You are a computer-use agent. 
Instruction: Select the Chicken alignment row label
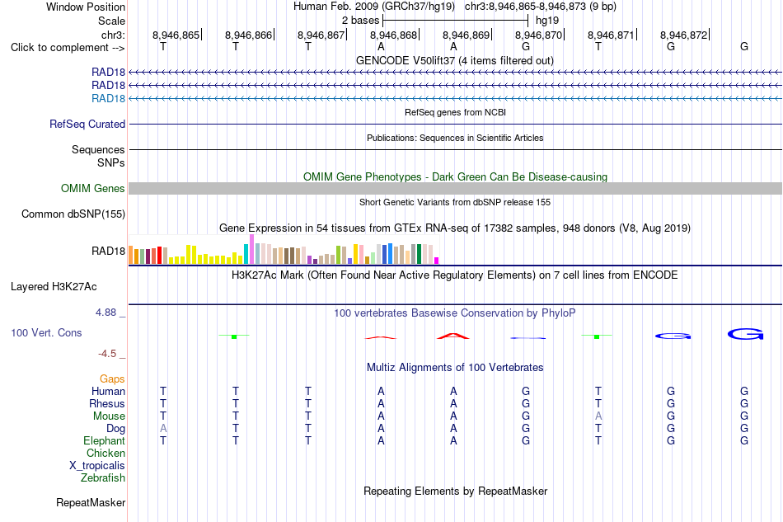click(x=105, y=453)
